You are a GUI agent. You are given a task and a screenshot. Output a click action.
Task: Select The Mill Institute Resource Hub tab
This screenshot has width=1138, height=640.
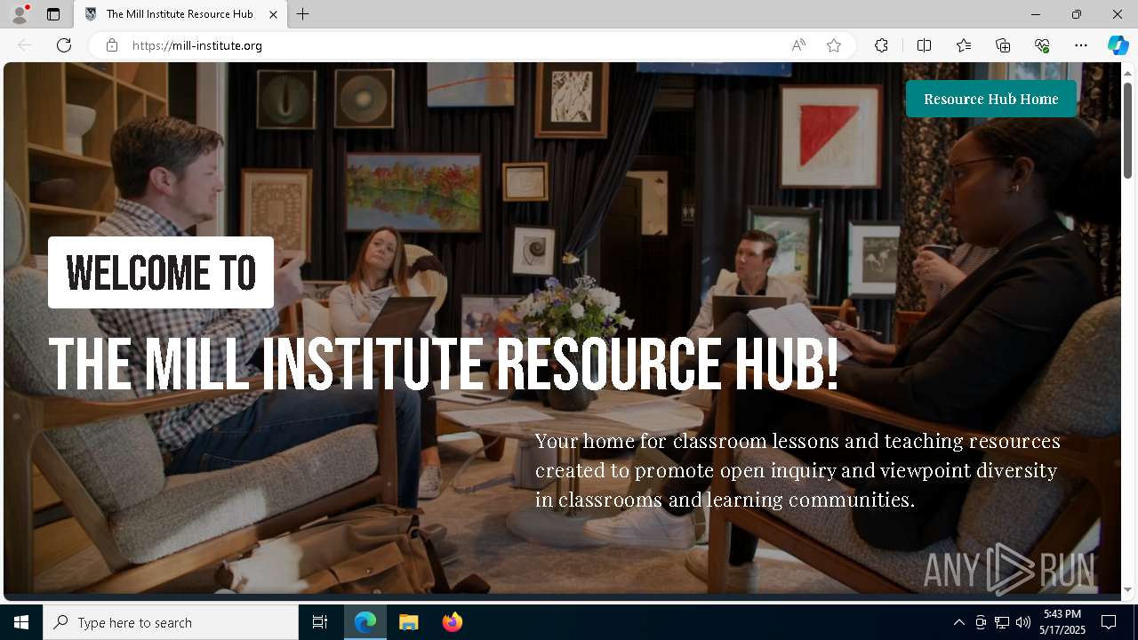(180, 14)
